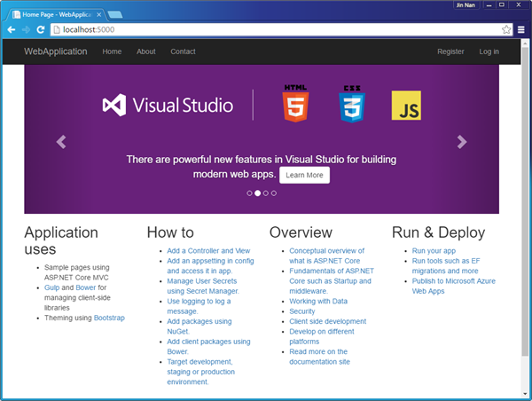Reload the page with refresh icon
The width and height of the screenshot is (532, 401).
pos(41,30)
